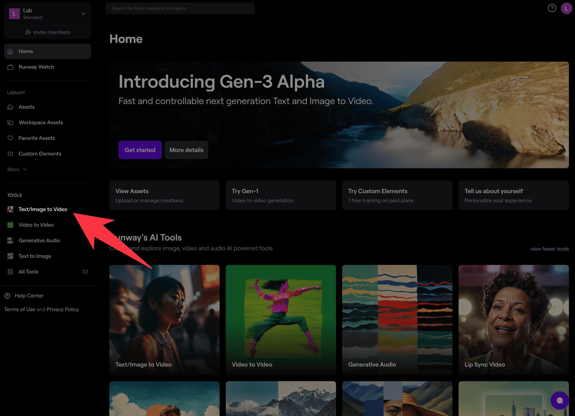This screenshot has width=575, height=416.
Task: Open the View Assets card
Action: [164, 195]
